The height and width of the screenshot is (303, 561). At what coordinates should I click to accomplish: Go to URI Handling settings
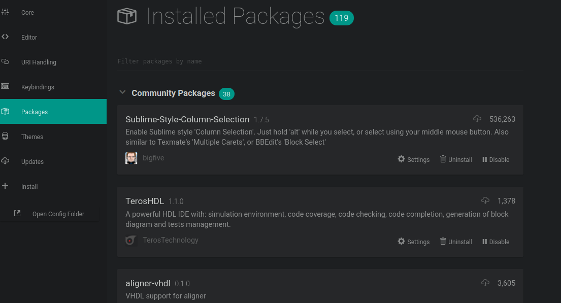click(x=53, y=62)
